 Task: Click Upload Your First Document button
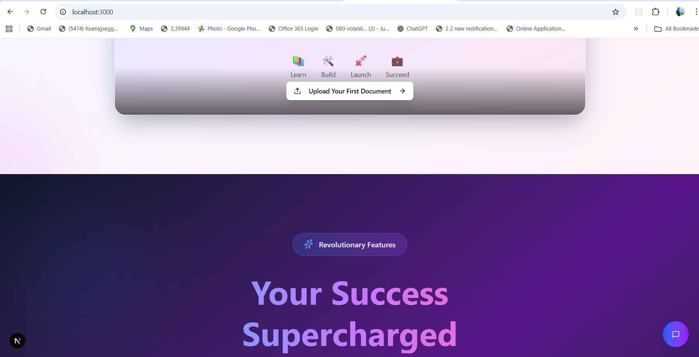click(350, 91)
